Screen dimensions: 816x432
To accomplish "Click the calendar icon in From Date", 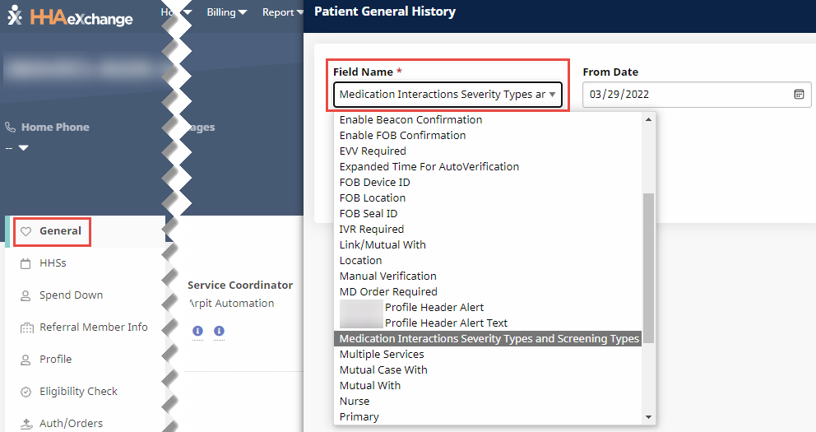I will click(798, 95).
